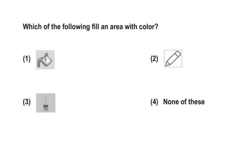Choose the option label (1)
This screenshot has height=152, width=228.
[x=27, y=59]
